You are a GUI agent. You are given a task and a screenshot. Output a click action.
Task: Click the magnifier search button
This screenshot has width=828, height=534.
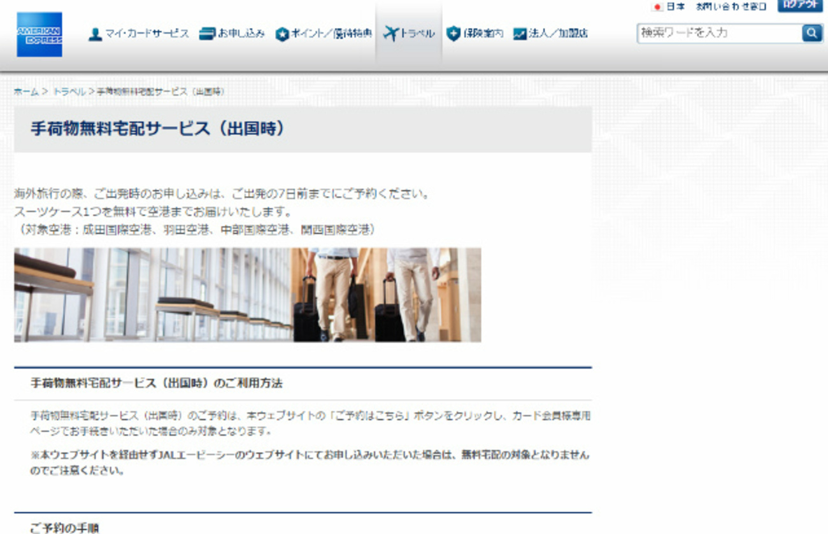click(812, 33)
